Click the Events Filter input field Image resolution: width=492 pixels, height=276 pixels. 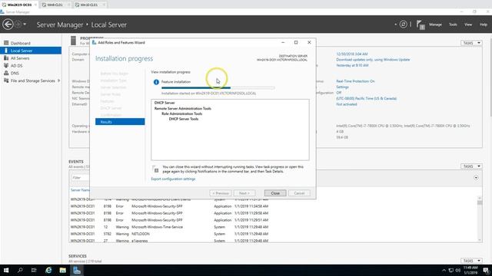click(x=80, y=178)
